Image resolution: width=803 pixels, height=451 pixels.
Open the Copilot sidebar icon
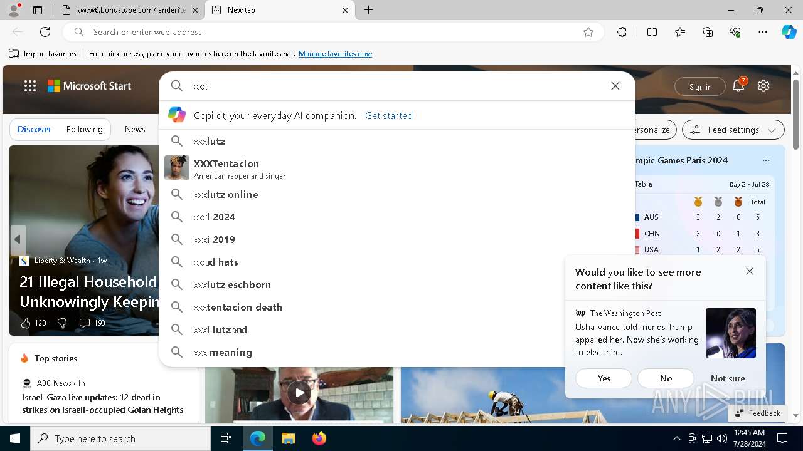pyautogui.click(x=789, y=32)
